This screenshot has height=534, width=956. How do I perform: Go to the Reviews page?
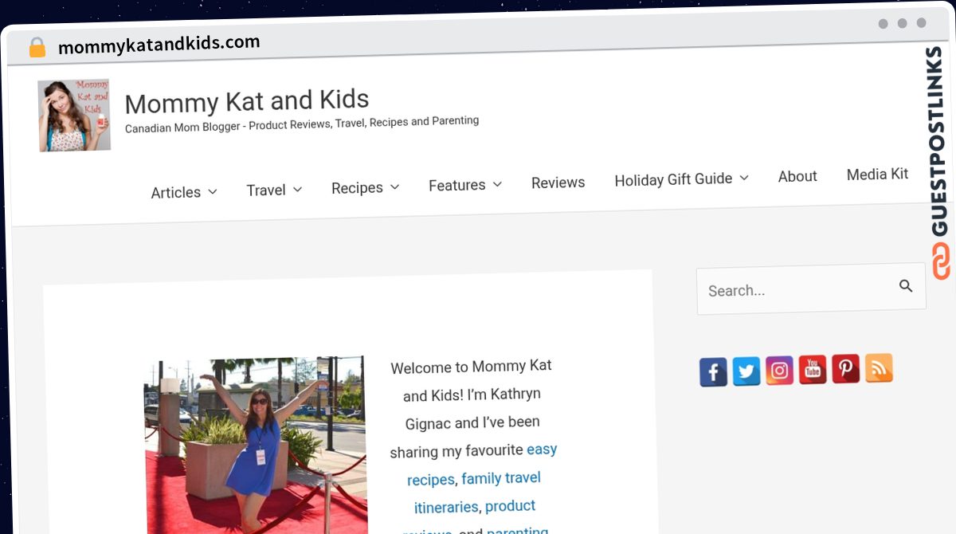point(558,183)
